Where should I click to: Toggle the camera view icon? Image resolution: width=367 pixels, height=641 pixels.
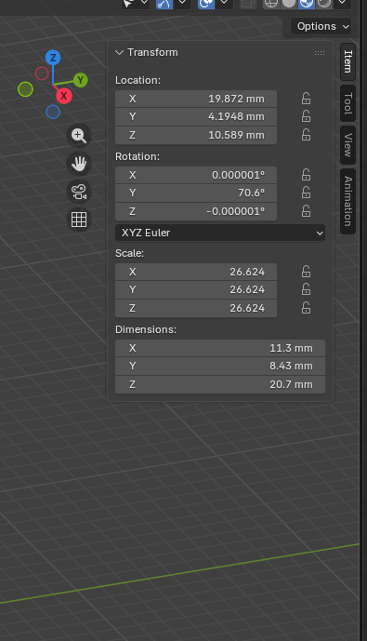(79, 192)
